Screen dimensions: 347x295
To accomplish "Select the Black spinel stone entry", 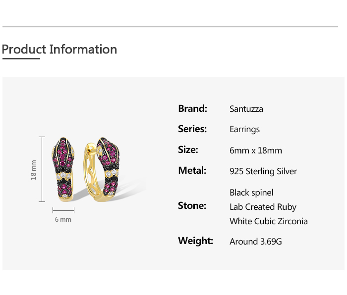I will click(x=251, y=193).
